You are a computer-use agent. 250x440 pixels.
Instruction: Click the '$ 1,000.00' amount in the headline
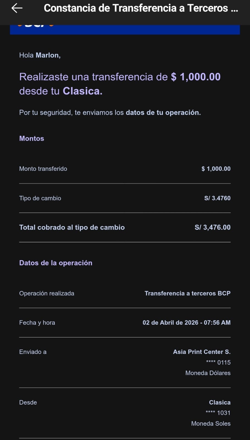(x=196, y=77)
